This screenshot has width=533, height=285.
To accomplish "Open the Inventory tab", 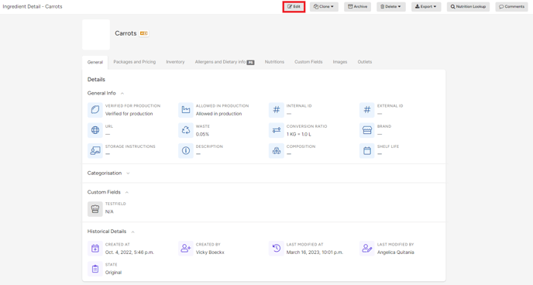I will [x=175, y=62].
